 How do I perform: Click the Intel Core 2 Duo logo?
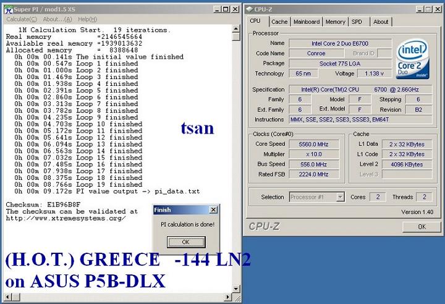pyautogui.click(x=413, y=59)
